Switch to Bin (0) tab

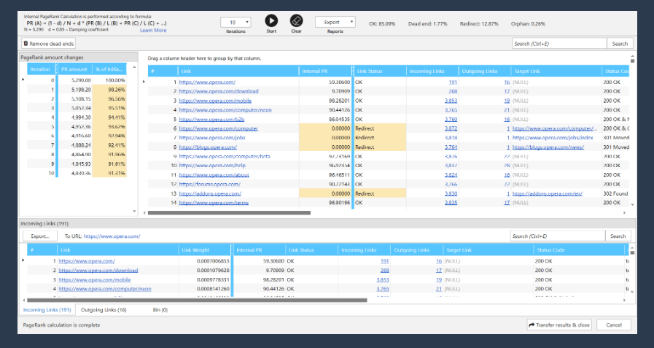tap(160, 309)
